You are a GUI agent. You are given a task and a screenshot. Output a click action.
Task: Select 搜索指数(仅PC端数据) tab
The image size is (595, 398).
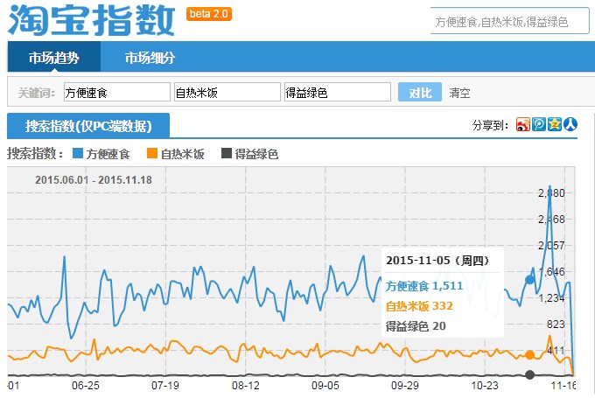(88, 126)
